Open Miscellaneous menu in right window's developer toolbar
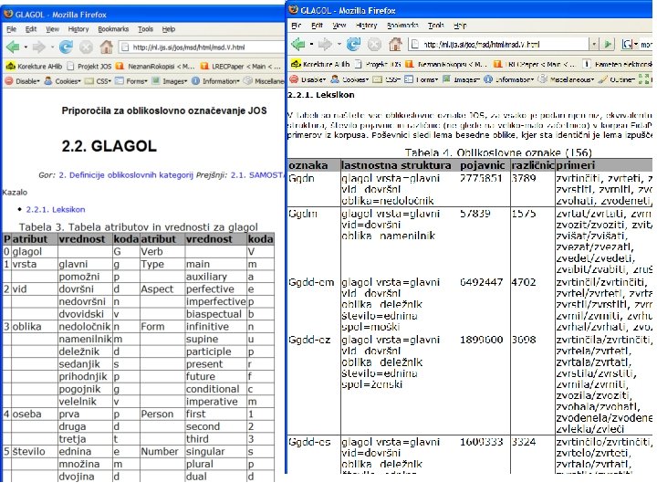 566,79
